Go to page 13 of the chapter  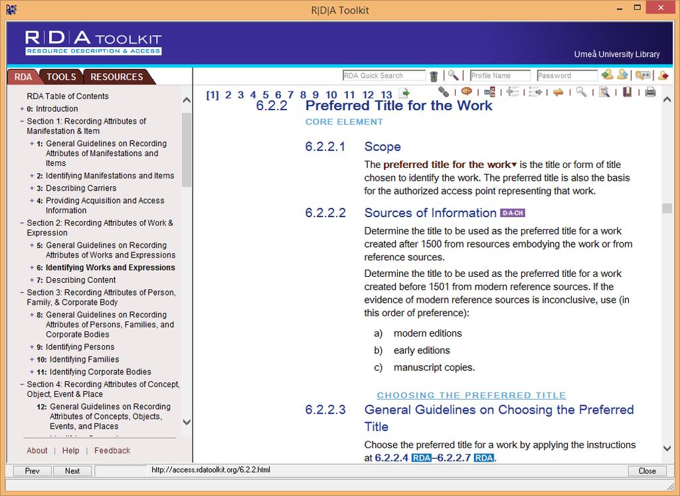click(x=386, y=95)
